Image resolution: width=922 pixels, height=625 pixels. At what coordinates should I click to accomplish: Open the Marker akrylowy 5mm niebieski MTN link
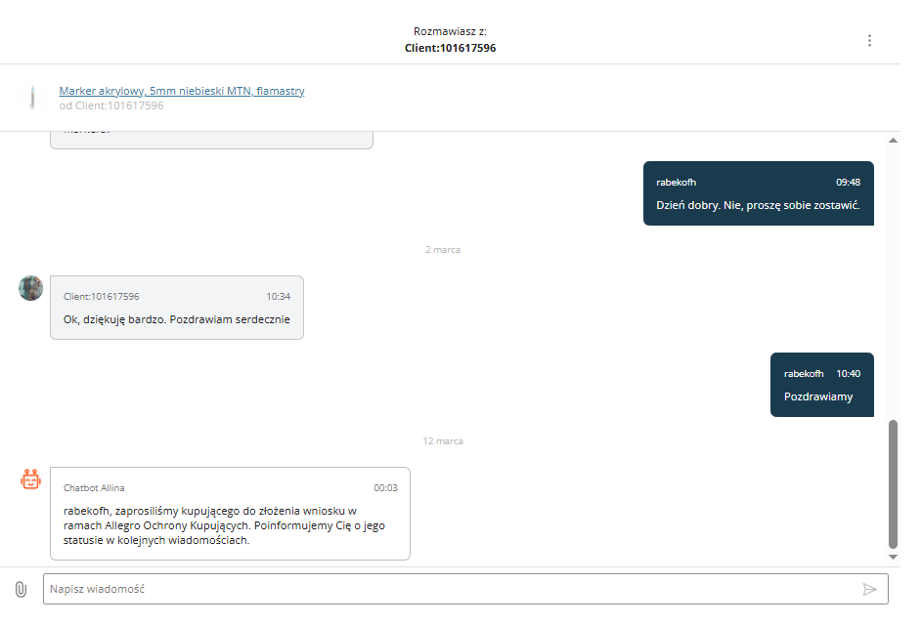(x=182, y=91)
